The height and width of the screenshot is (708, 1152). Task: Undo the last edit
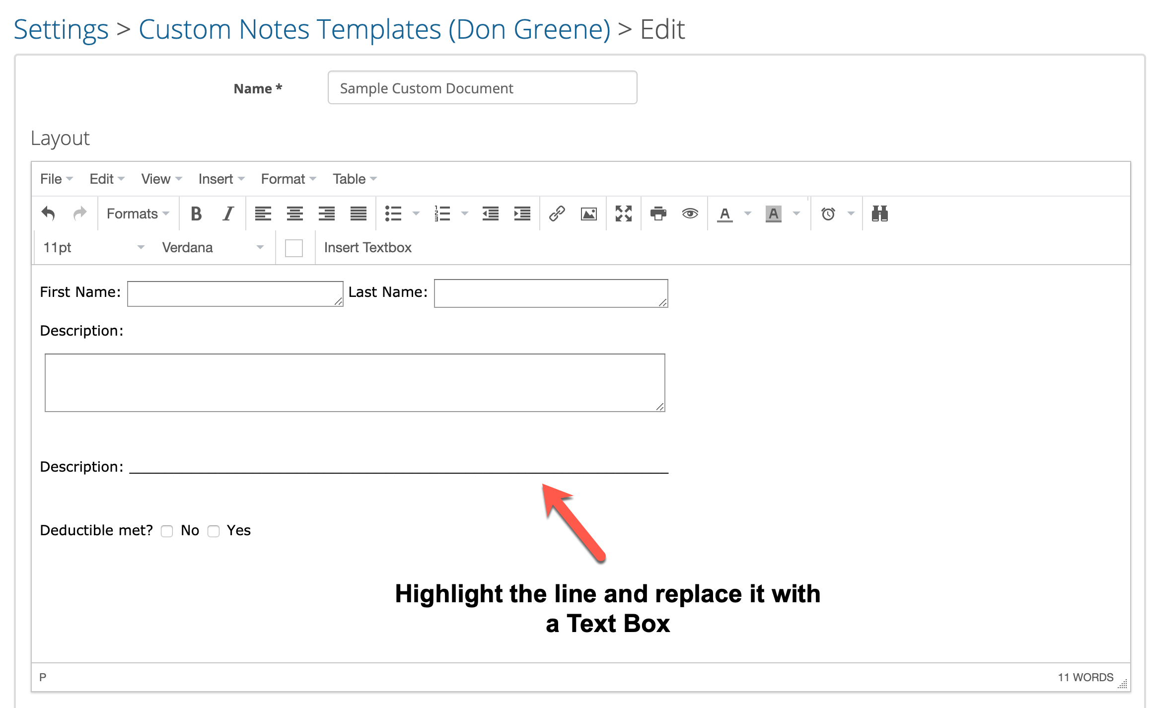[x=48, y=213]
